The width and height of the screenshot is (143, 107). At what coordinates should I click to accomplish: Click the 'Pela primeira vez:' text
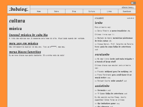[103, 27]
